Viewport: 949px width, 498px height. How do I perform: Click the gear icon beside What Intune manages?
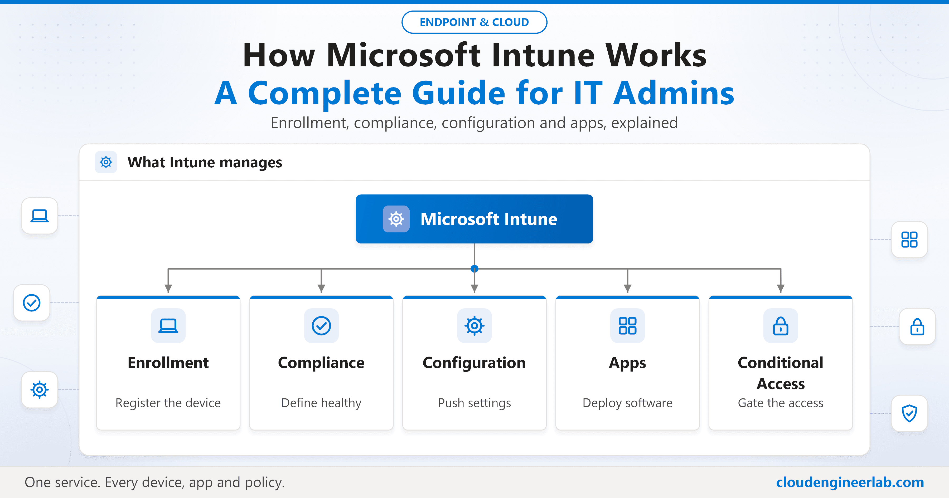coord(106,162)
